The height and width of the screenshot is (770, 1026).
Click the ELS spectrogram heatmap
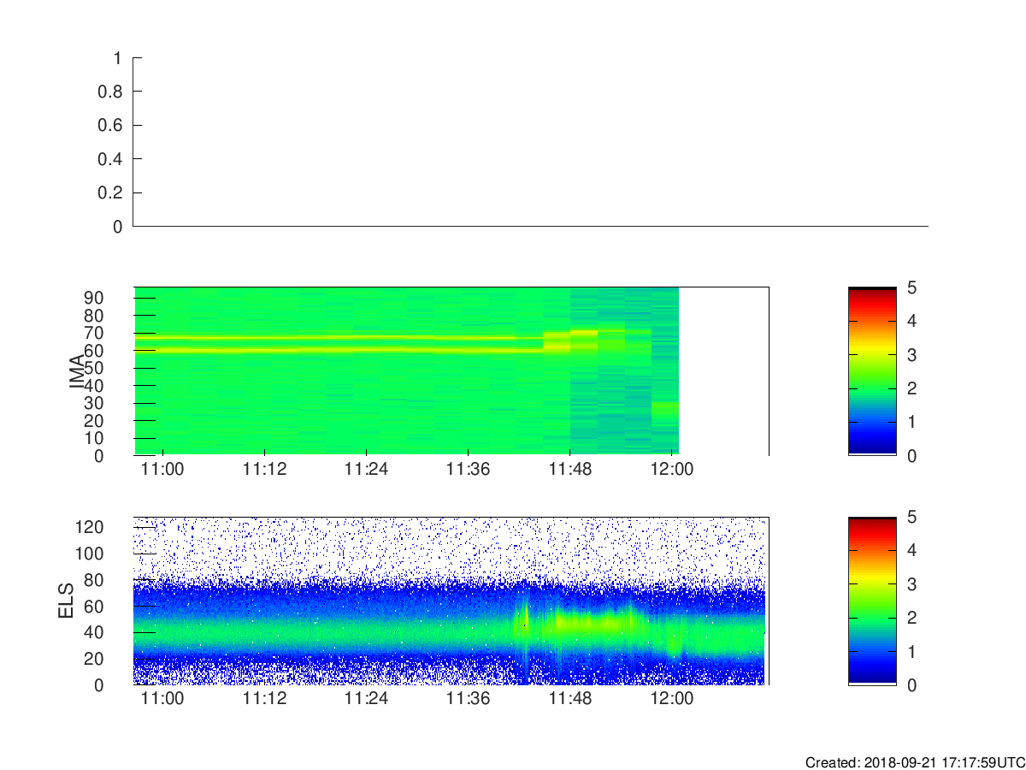point(451,601)
